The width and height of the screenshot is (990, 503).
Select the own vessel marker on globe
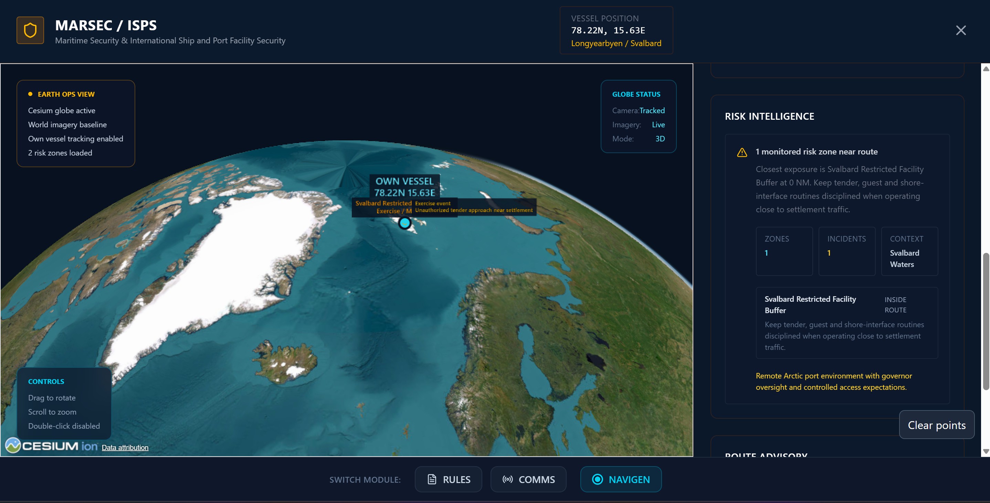[x=404, y=223]
